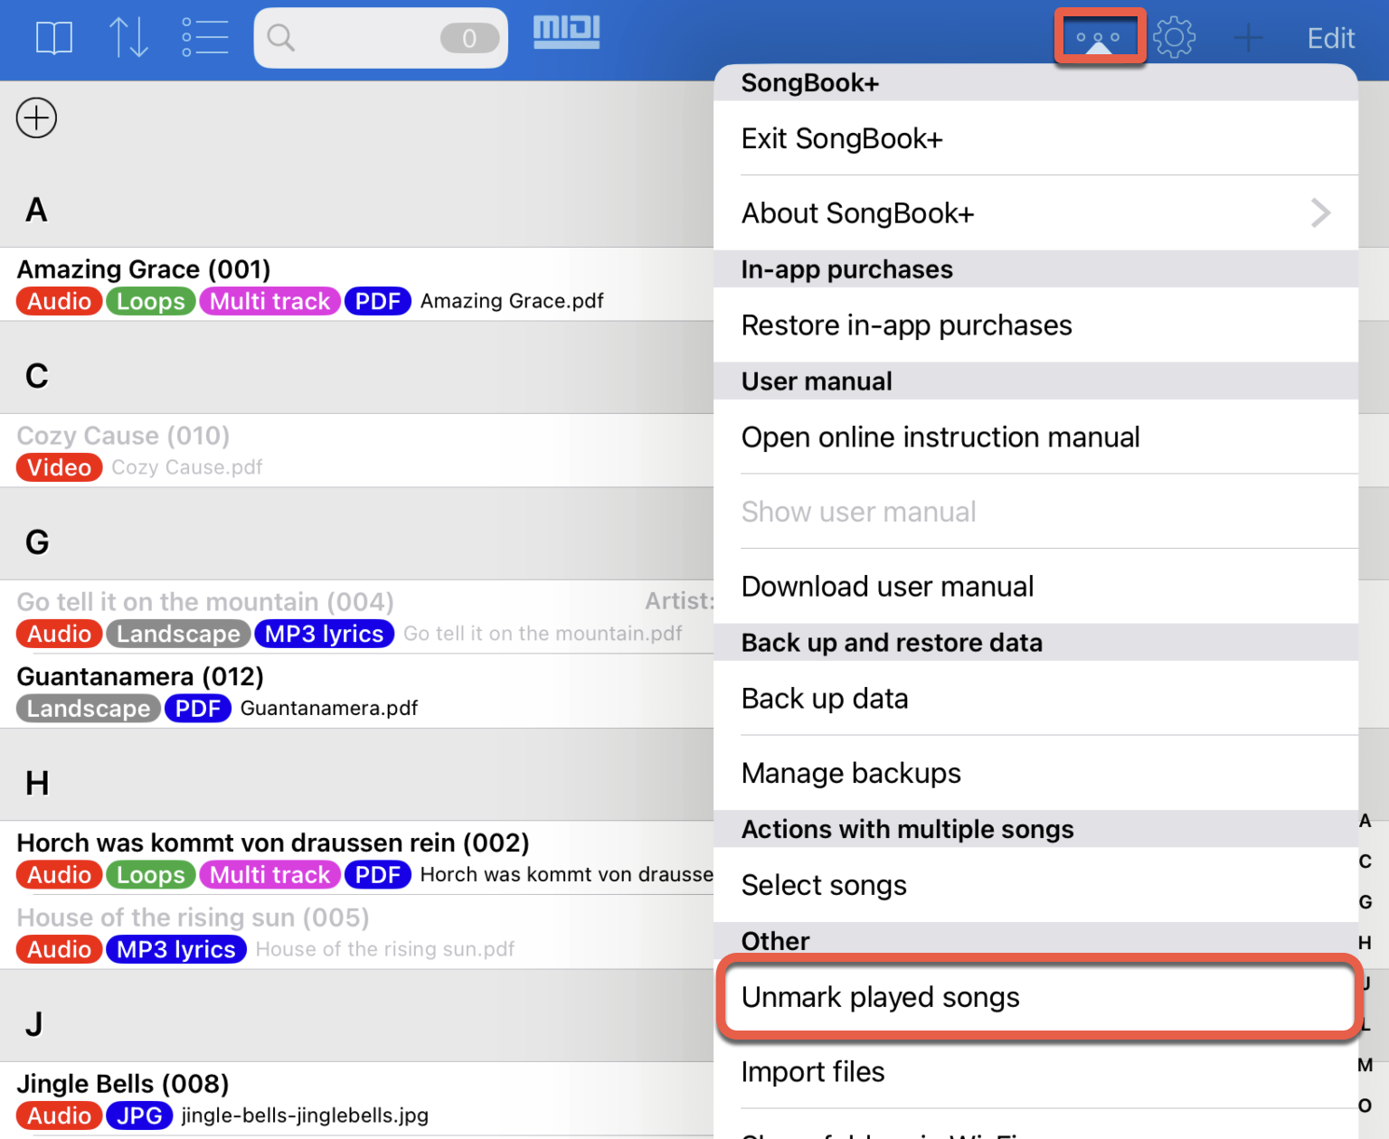Open the songbook view icon
Image resolution: width=1389 pixels, height=1139 pixels.
point(53,38)
